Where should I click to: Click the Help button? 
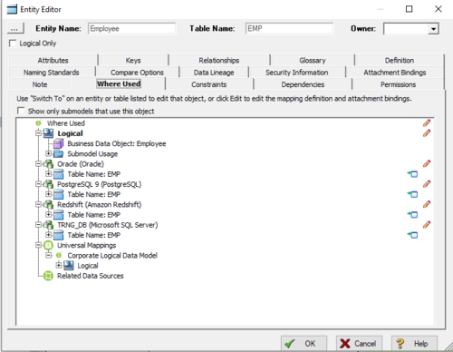tap(414, 344)
